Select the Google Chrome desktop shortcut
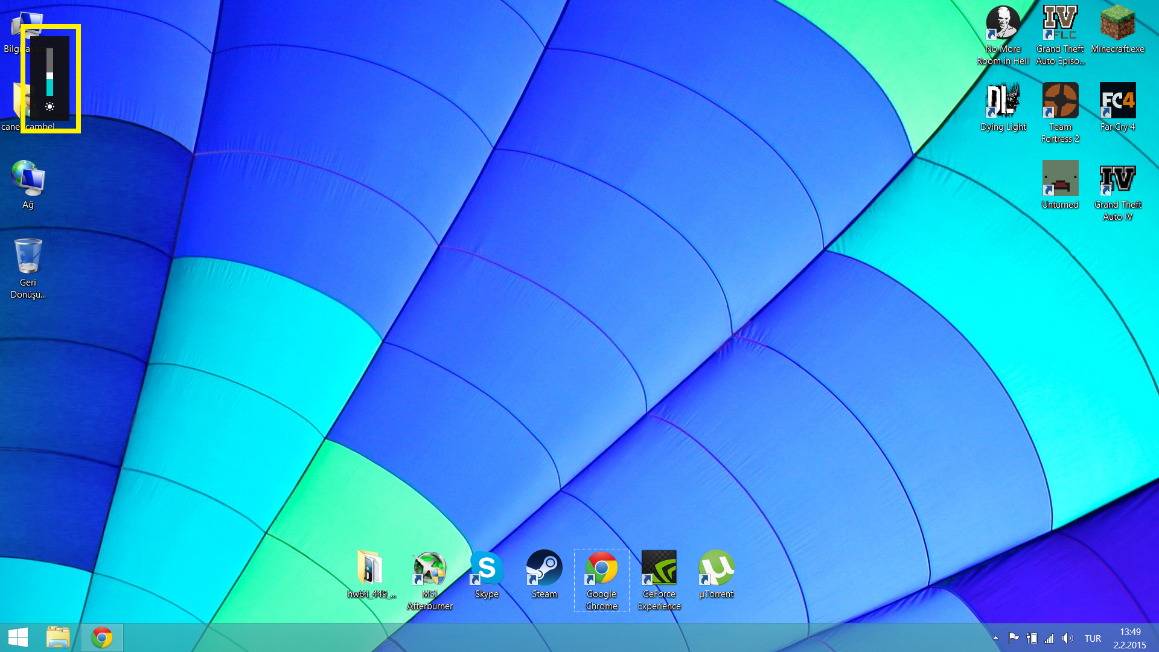Viewport: 1159px width, 652px height. coord(601,580)
